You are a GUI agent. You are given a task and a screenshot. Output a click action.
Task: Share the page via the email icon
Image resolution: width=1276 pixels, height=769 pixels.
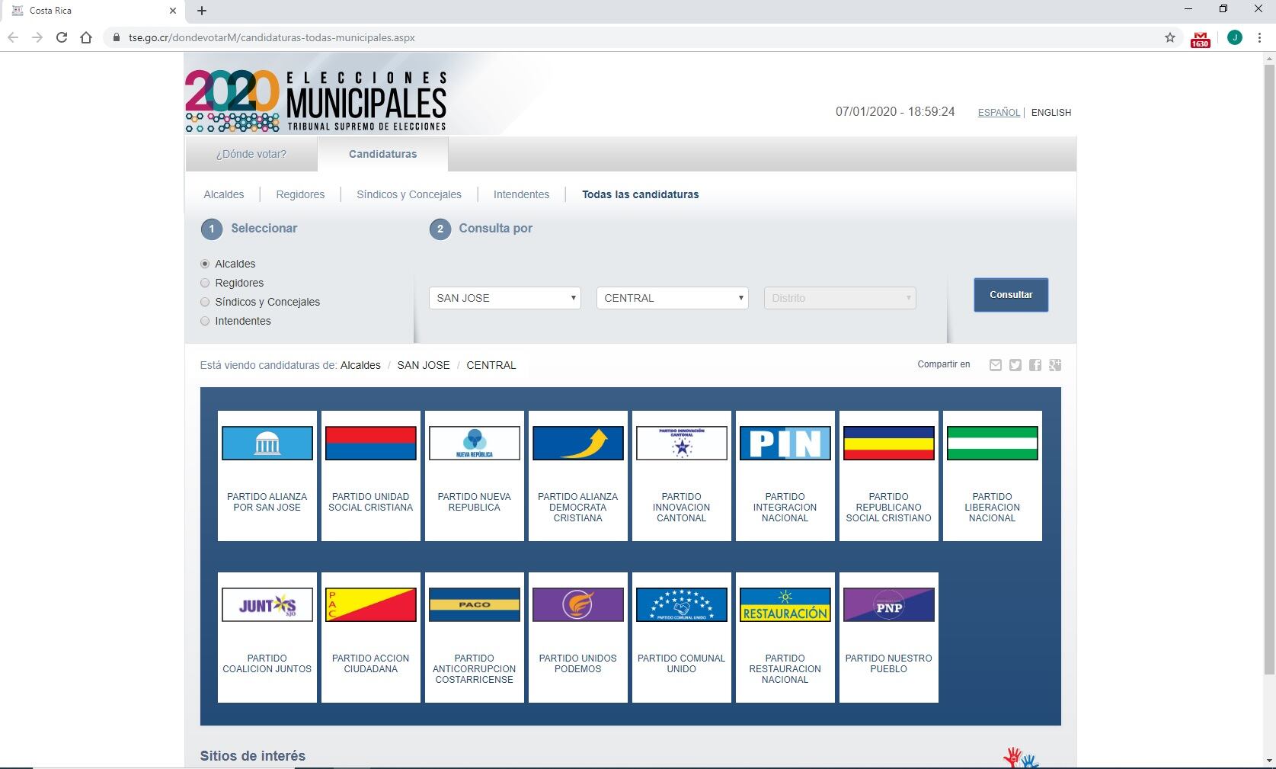[995, 366]
